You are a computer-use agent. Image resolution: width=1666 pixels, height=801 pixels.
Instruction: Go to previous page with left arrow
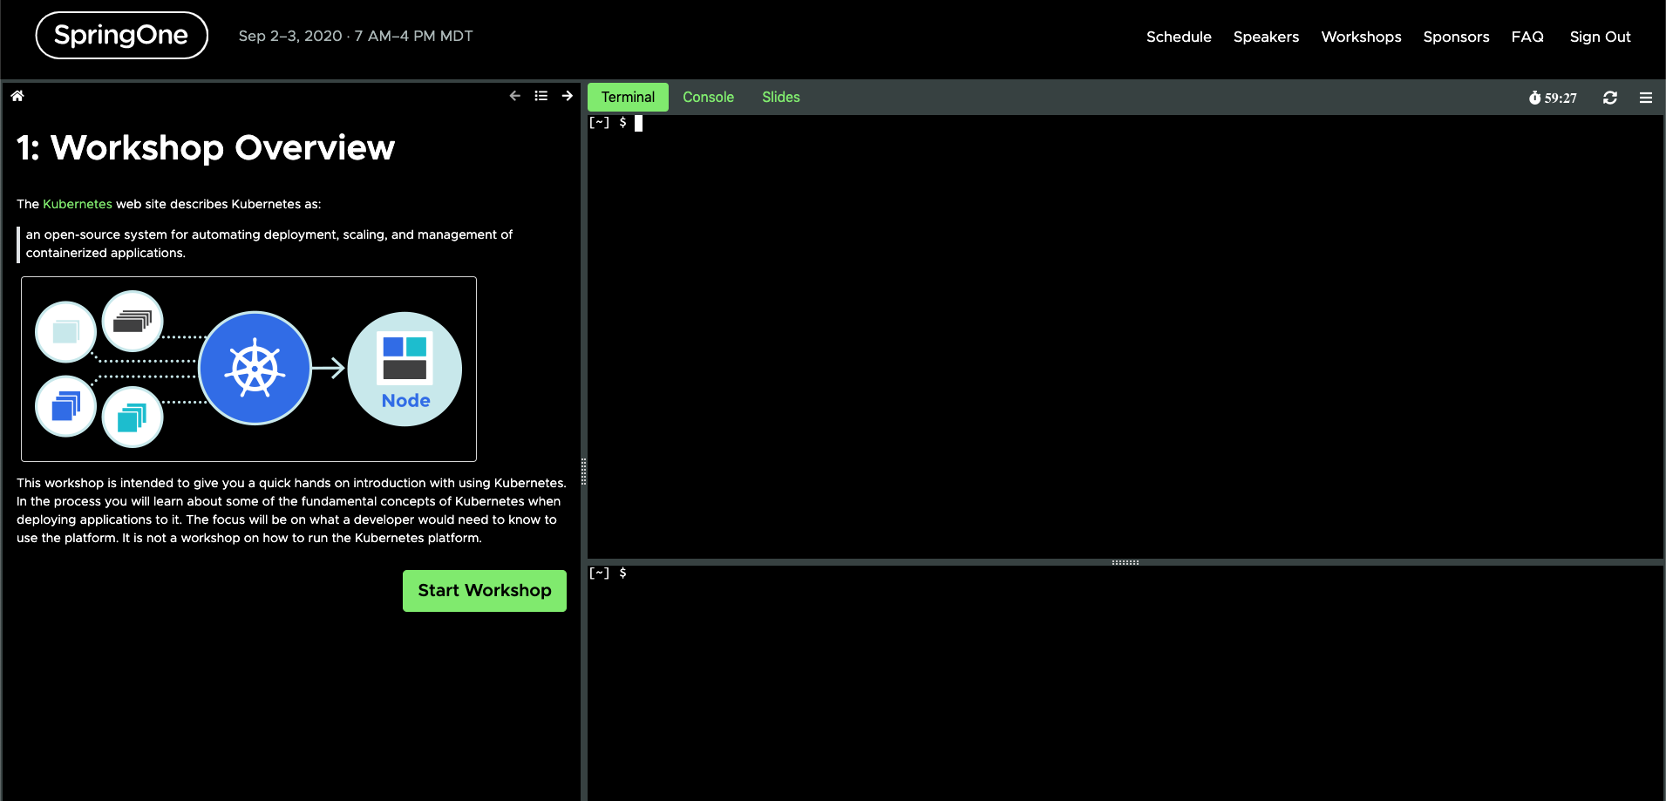(x=514, y=96)
